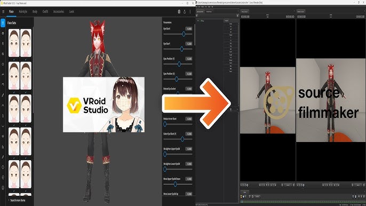The image size is (366, 206).
Task: Click the export/share icon in VRoid header
Action: (185, 11)
